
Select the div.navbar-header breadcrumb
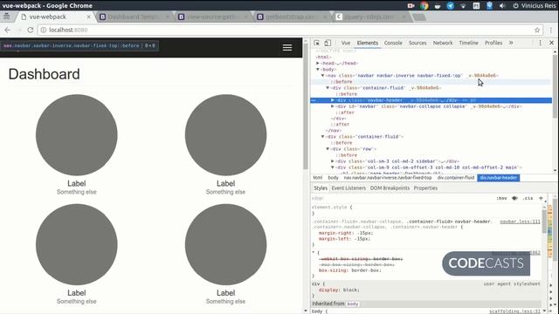pyautogui.click(x=499, y=178)
